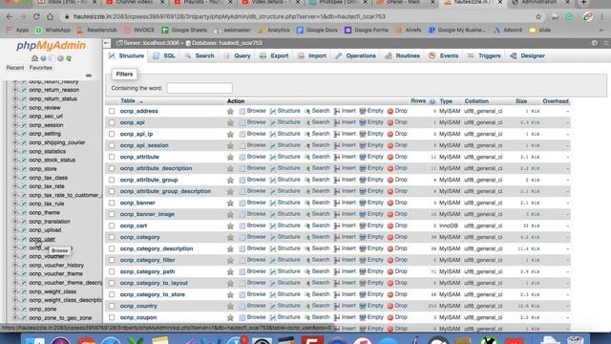Star the ocnp_attribute table

coord(230,157)
